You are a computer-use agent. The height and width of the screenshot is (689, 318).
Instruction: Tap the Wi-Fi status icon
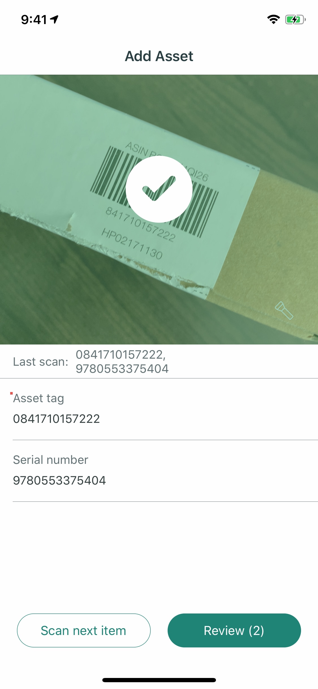273,20
